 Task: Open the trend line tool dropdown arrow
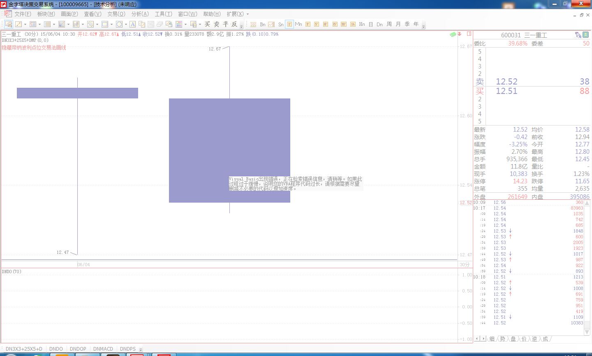click(25, 24)
